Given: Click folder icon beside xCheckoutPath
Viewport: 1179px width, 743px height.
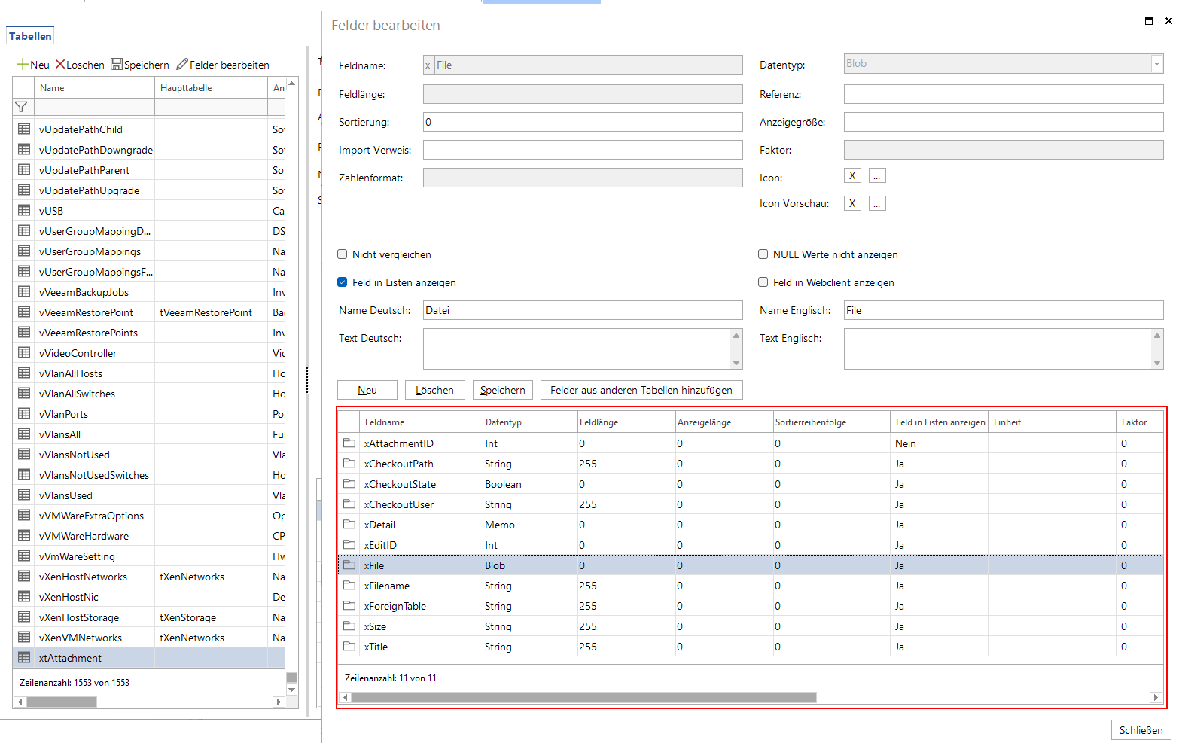Looking at the screenshot, I should [349, 464].
